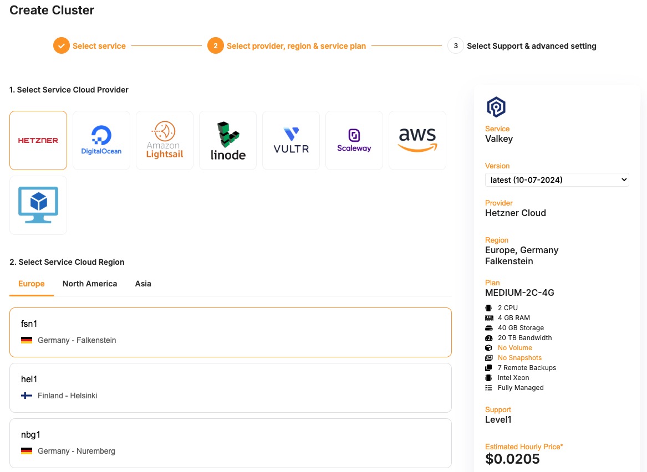The height and width of the screenshot is (472, 647).
Task: Click the Valkey service logo in summary
Action: coord(496,107)
